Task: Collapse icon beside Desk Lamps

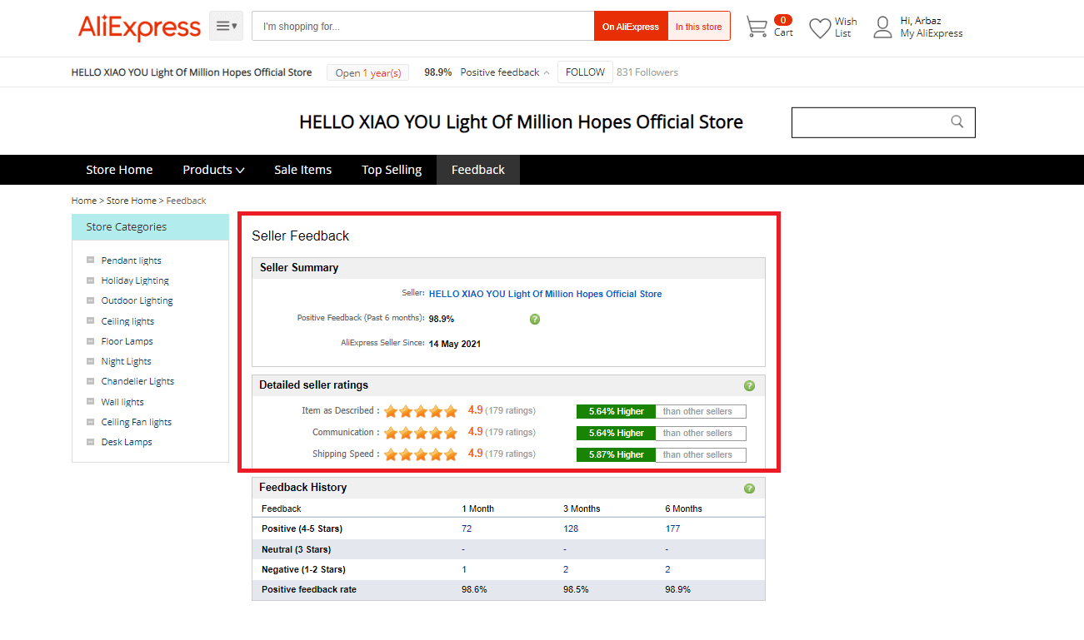Action: click(90, 441)
